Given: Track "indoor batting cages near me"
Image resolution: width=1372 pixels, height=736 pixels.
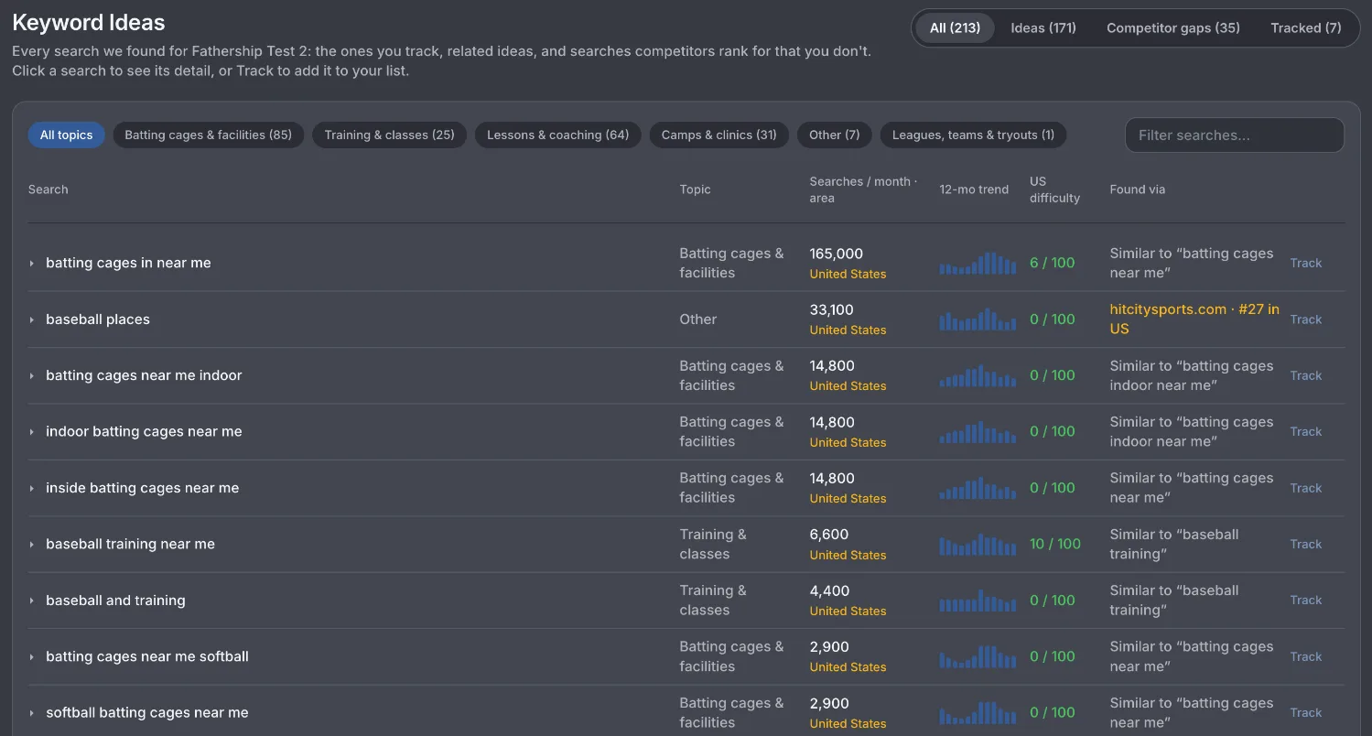Looking at the screenshot, I should pos(1306,432).
